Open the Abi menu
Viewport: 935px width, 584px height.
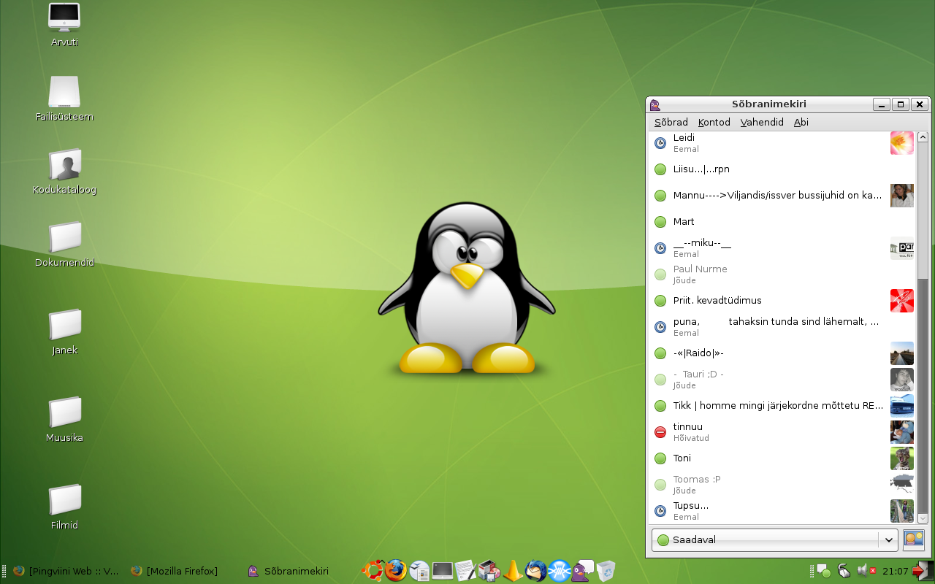click(x=801, y=122)
